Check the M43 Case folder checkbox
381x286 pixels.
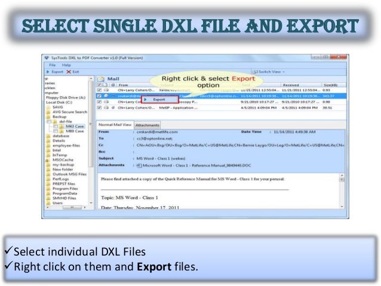coord(56,127)
